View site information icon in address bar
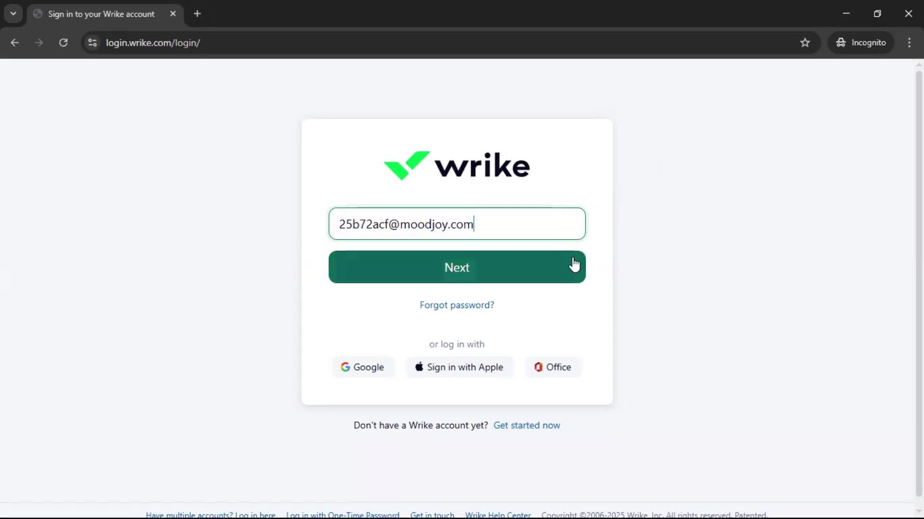Viewport: 924px width, 519px height. coord(92,43)
